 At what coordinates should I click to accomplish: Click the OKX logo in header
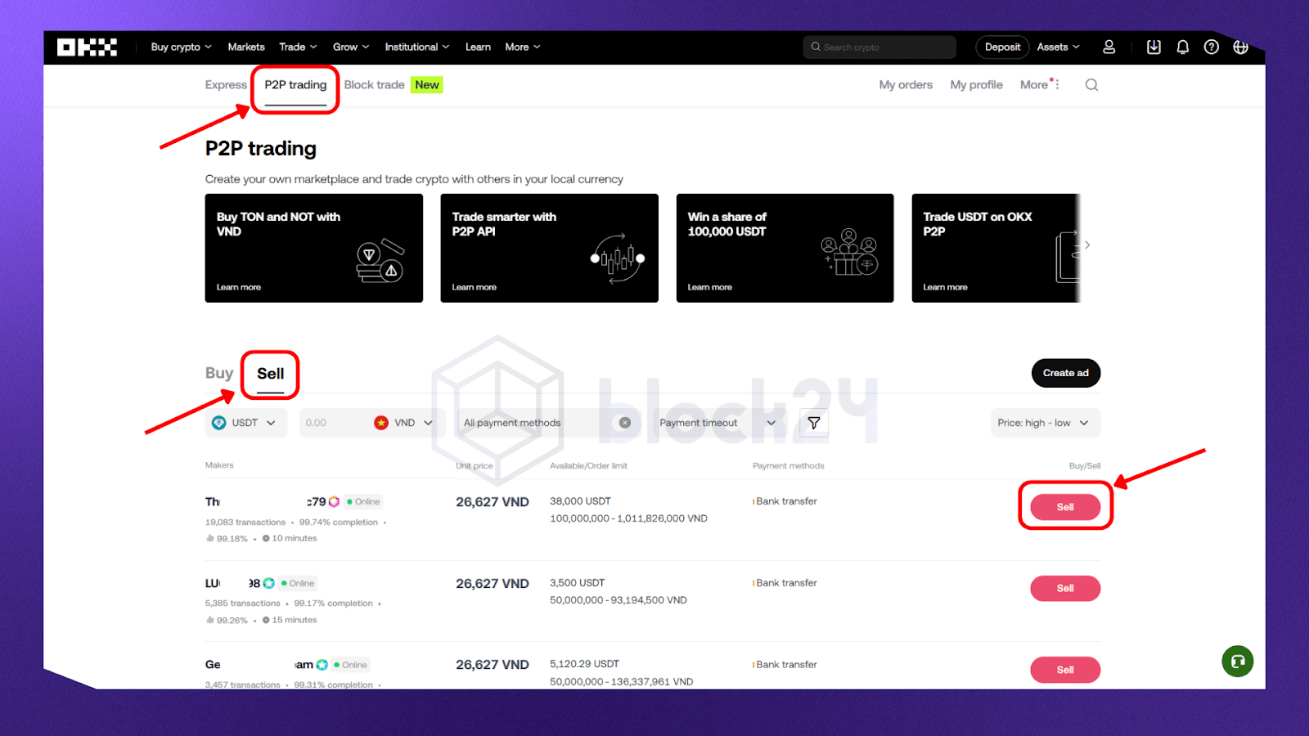[87, 47]
